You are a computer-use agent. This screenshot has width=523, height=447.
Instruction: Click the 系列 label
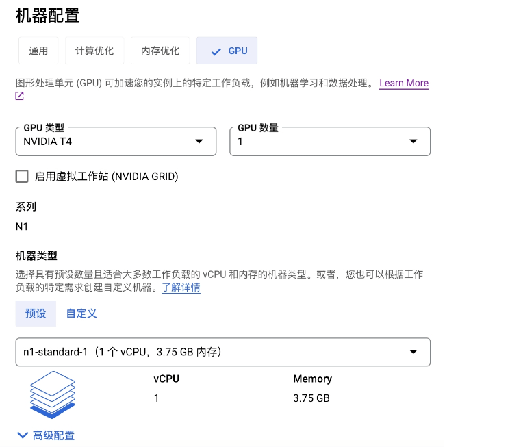point(26,207)
